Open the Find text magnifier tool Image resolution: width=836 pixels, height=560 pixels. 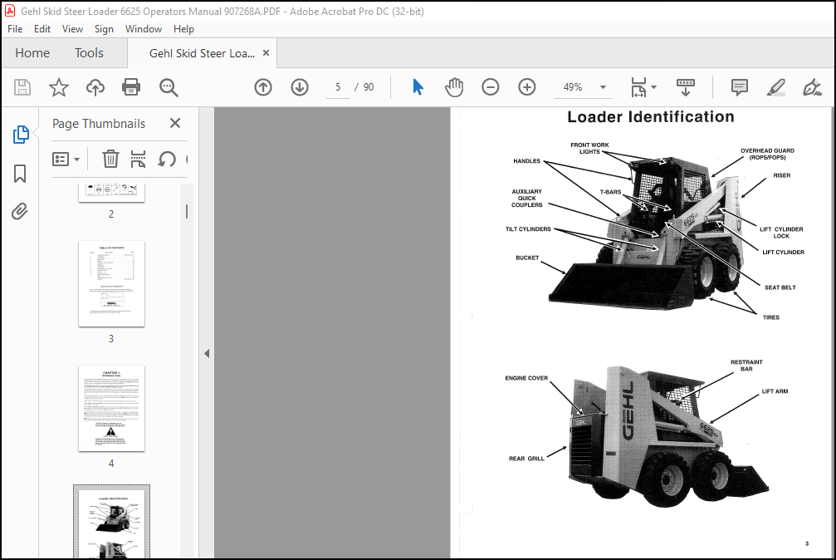pyautogui.click(x=169, y=87)
